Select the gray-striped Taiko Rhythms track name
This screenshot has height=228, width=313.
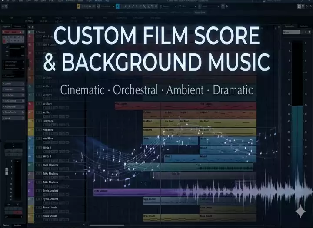50,174
